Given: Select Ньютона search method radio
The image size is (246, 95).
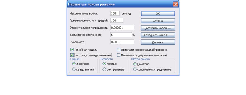Looking at the screenshot, I should pyautogui.click(x=135, y=64).
